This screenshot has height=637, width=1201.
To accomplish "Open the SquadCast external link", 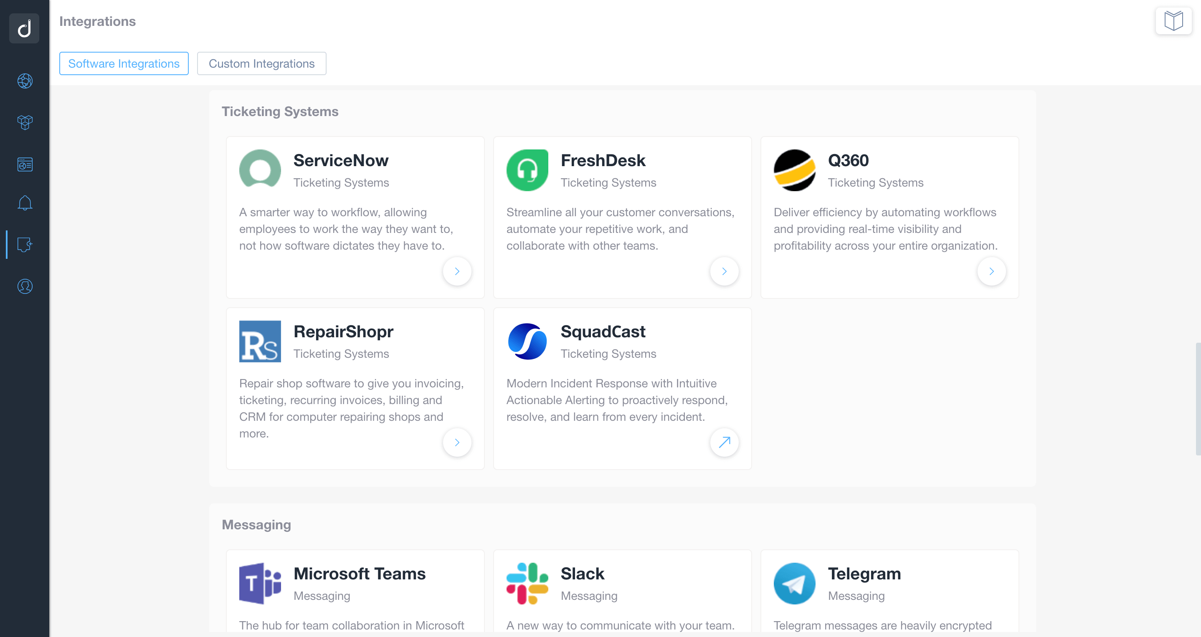I will coord(725,442).
